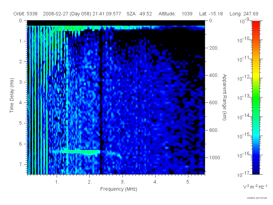The height and width of the screenshot is (205, 273).
Task: Click the 10^-15 color bar tick label
Action: point(243,136)
